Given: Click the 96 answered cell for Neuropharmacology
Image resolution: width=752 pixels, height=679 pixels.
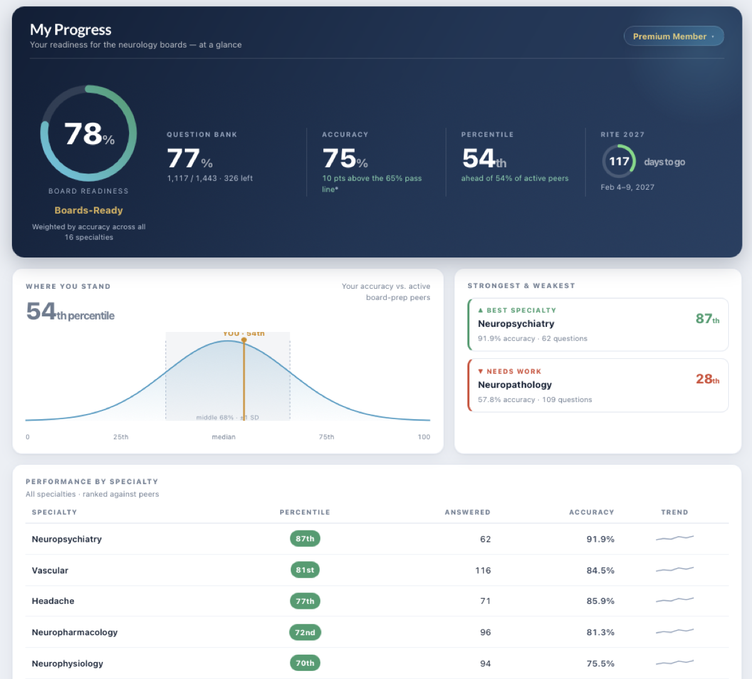Looking at the screenshot, I should click(x=486, y=633).
